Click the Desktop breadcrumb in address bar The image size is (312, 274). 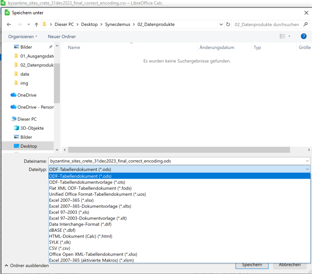point(89,24)
